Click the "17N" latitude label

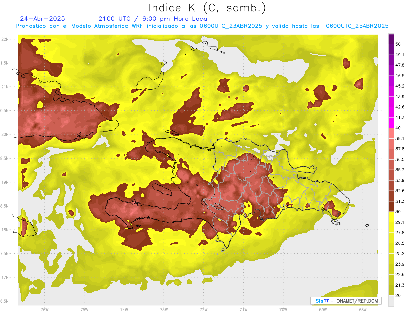click(5, 277)
